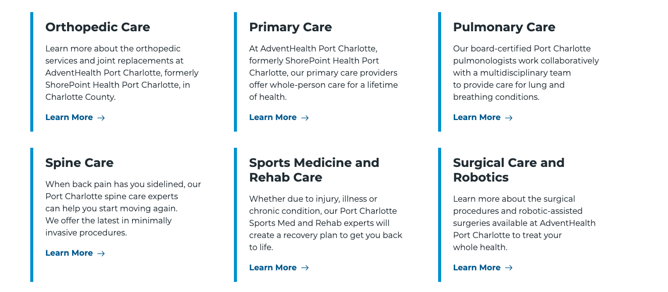This screenshot has height=292, width=668.
Task: Open the Orthopedic Care Learn More link
Action: point(69,118)
